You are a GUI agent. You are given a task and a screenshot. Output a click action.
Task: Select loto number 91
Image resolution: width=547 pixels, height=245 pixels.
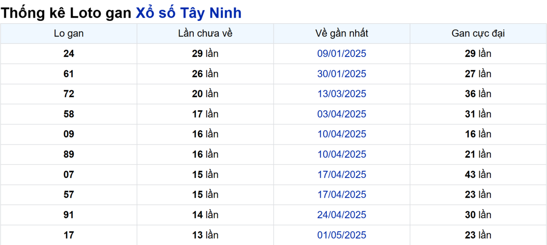click(69, 214)
